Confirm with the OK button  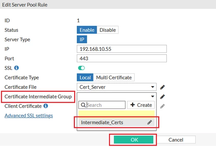133,140
